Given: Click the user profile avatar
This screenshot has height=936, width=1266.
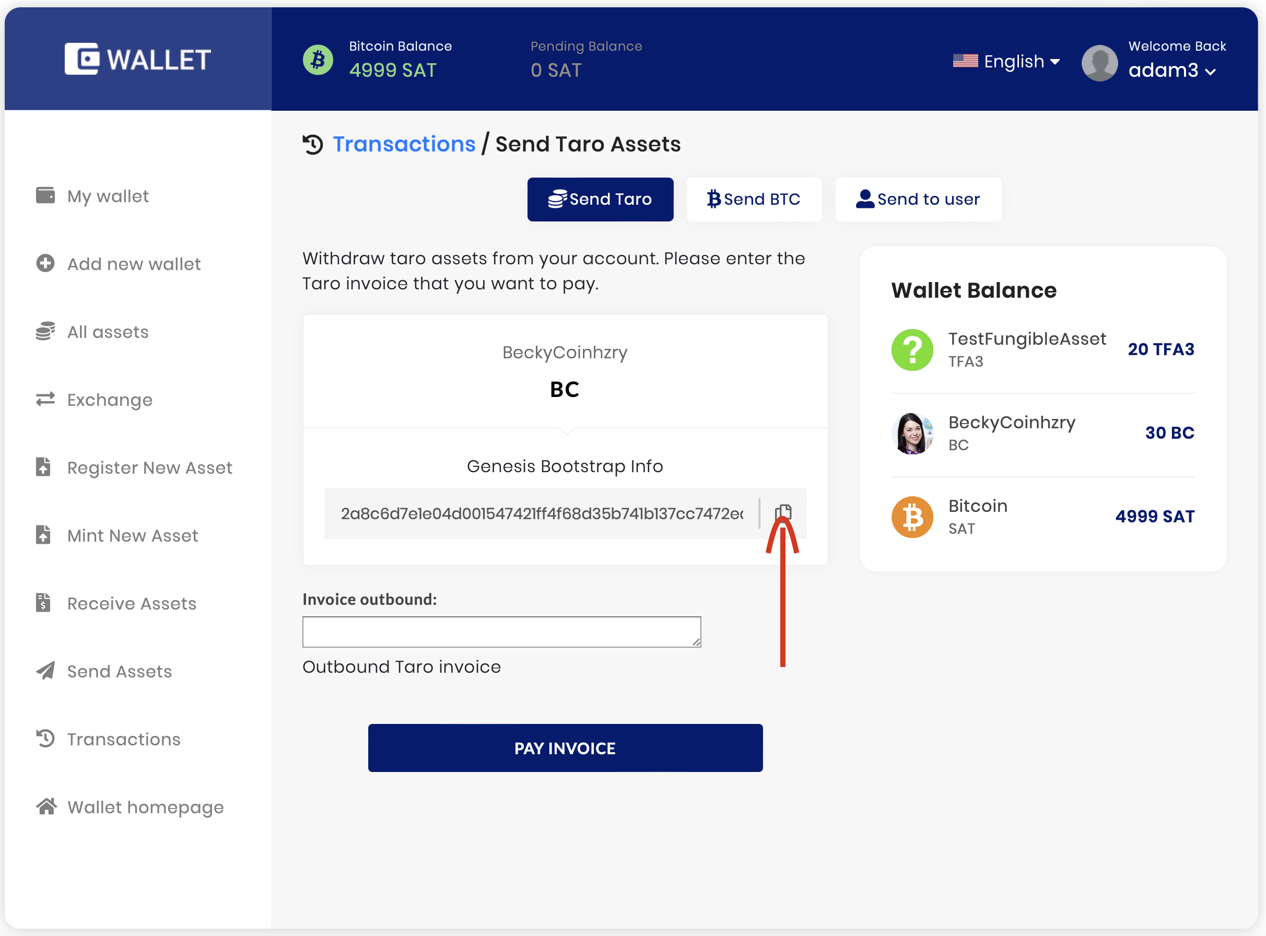Looking at the screenshot, I should [1099, 62].
